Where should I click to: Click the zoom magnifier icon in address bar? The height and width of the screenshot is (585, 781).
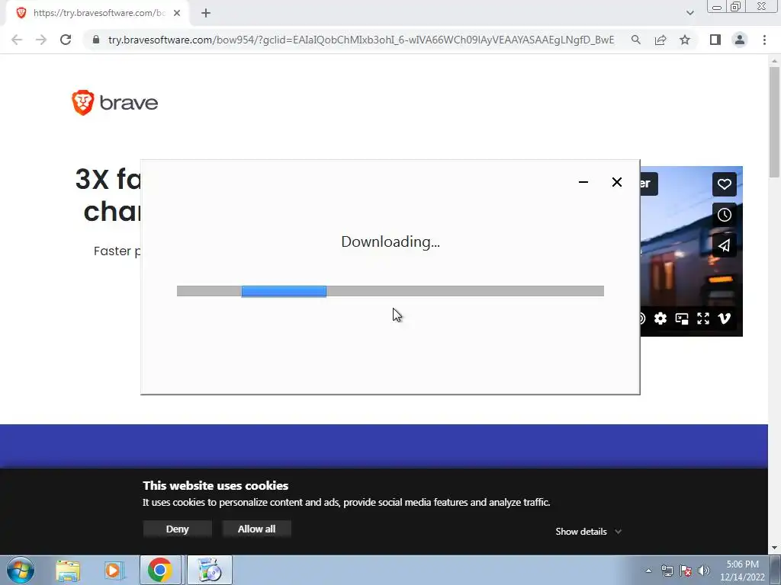[x=635, y=40]
